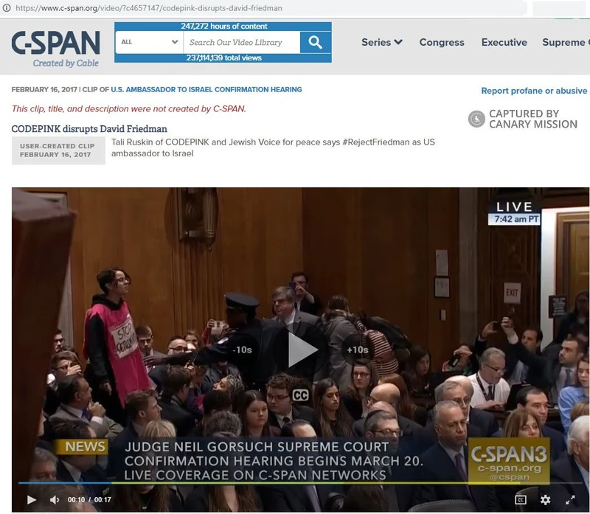Seek along the video progress bar
590x514 pixels.
click(x=300, y=483)
